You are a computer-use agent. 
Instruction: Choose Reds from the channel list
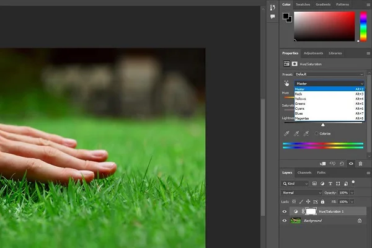(329, 94)
